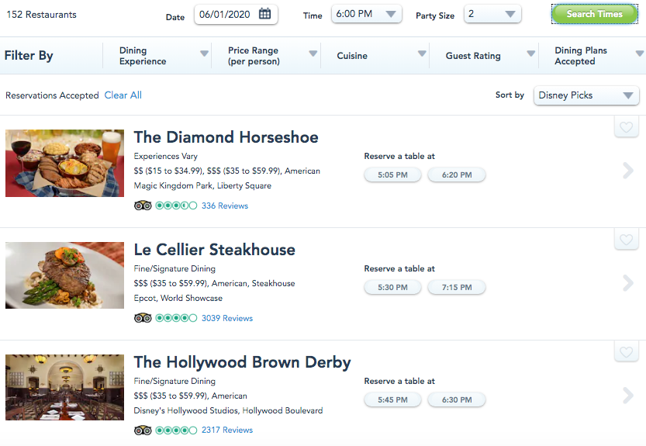Viewport: 646px width, 446px height.
Task: Toggle heart favorite for Le Cellier Steakhouse
Action: (x=627, y=240)
